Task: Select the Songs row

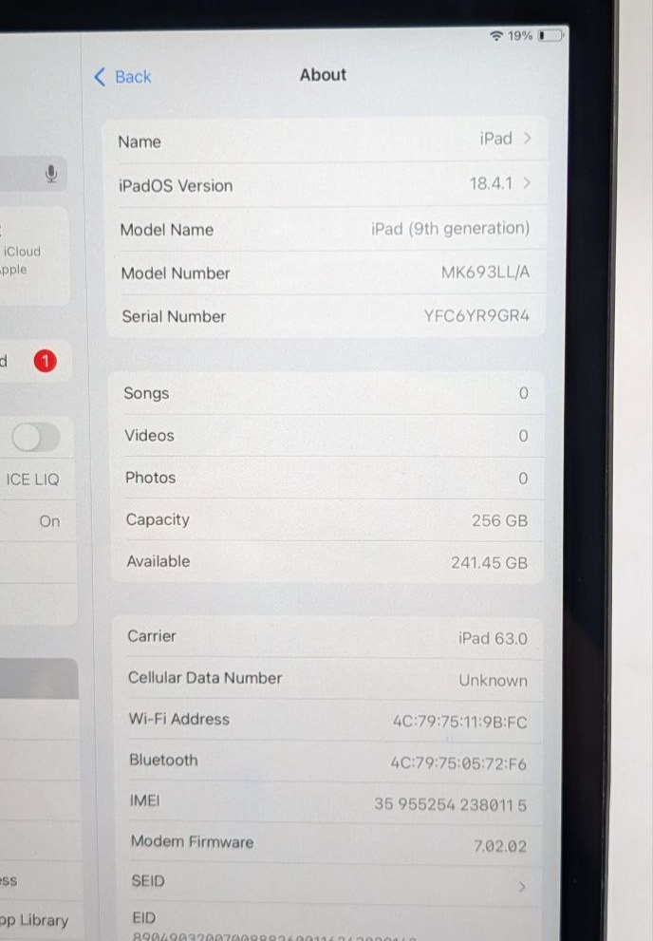Action: coord(326,393)
